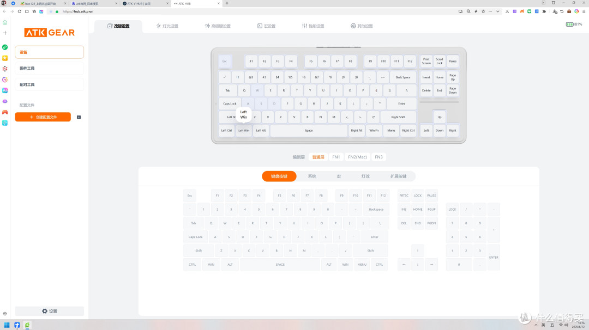
Task: Open the 固件工具 sidebar item
Action: pos(49,68)
